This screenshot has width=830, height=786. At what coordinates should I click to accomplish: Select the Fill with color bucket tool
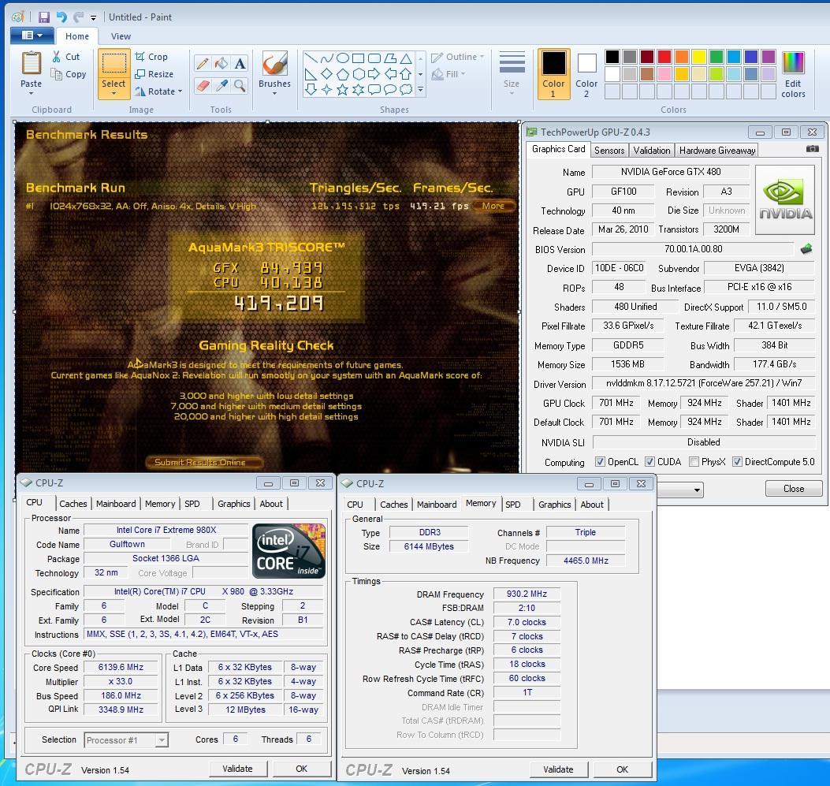[221, 64]
